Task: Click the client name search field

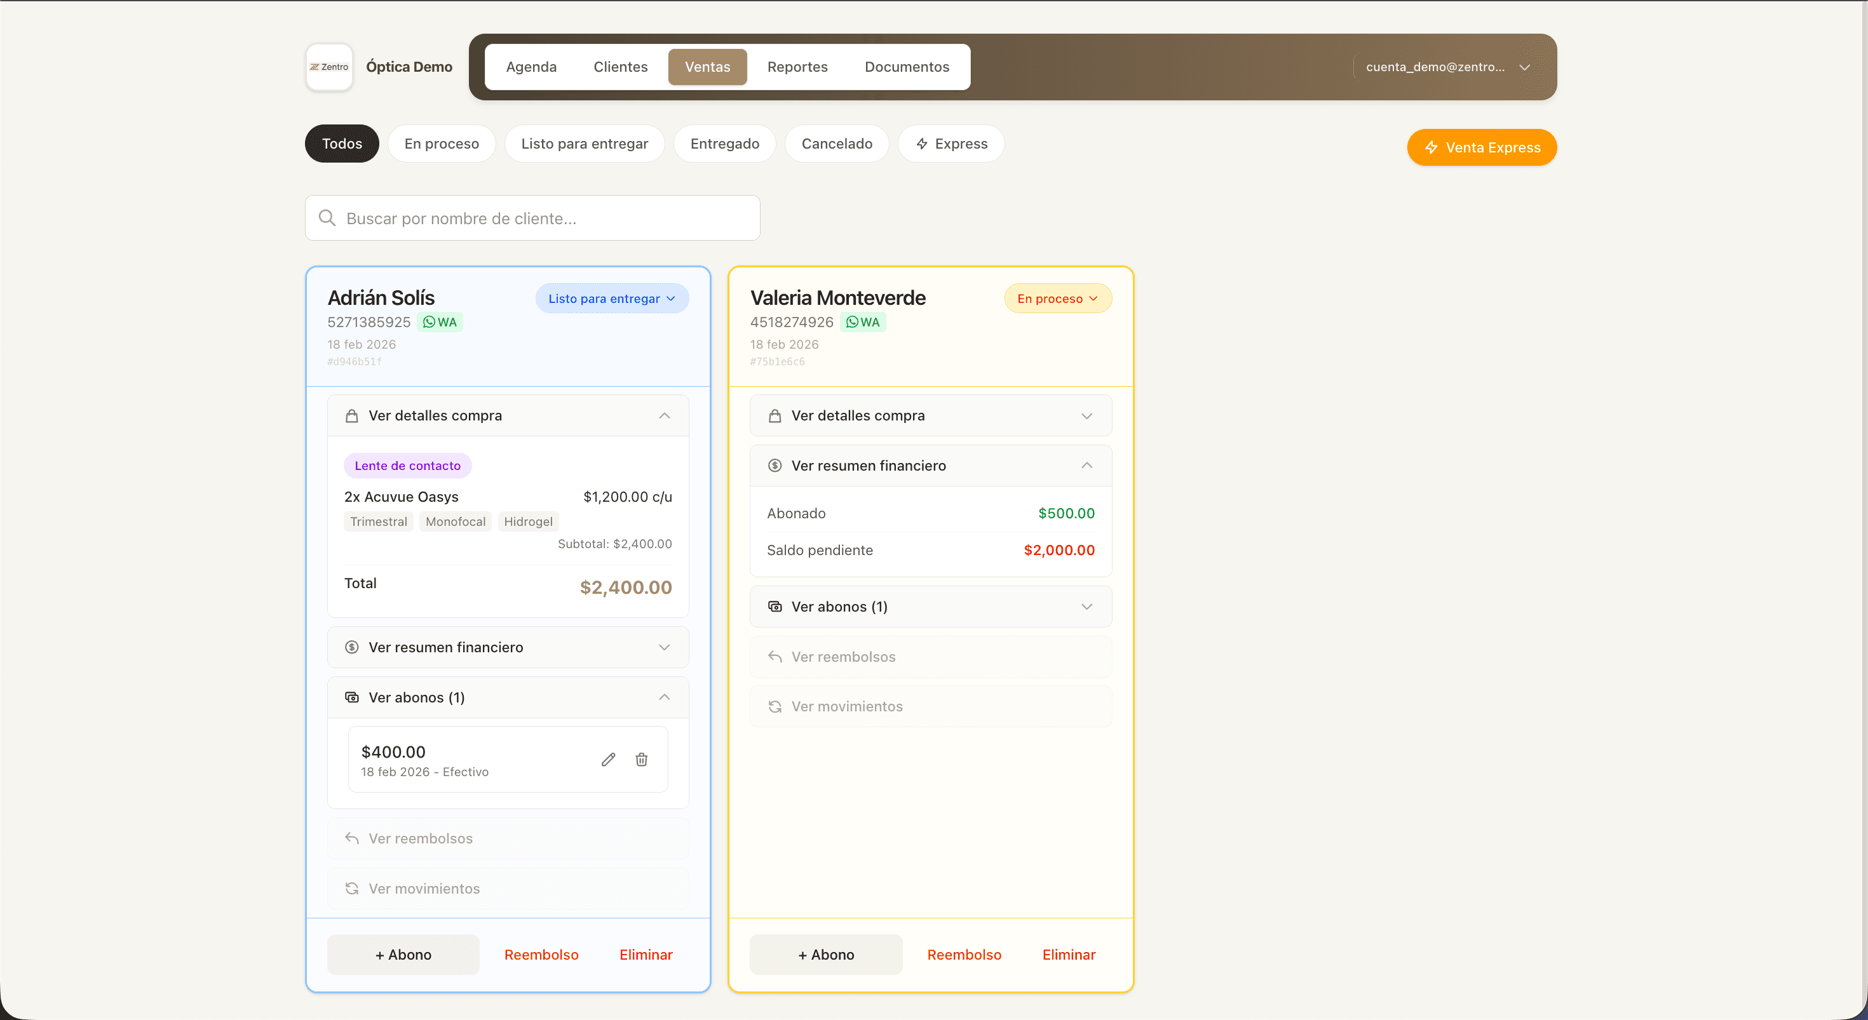Action: tap(532, 217)
